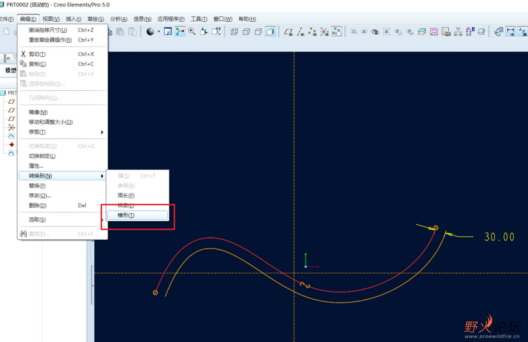The height and width of the screenshot is (342, 528).
Task: Click the 30.00 dimension value
Action: 499,237
